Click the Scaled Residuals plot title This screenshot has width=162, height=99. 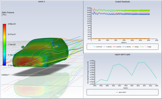click(123, 2)
